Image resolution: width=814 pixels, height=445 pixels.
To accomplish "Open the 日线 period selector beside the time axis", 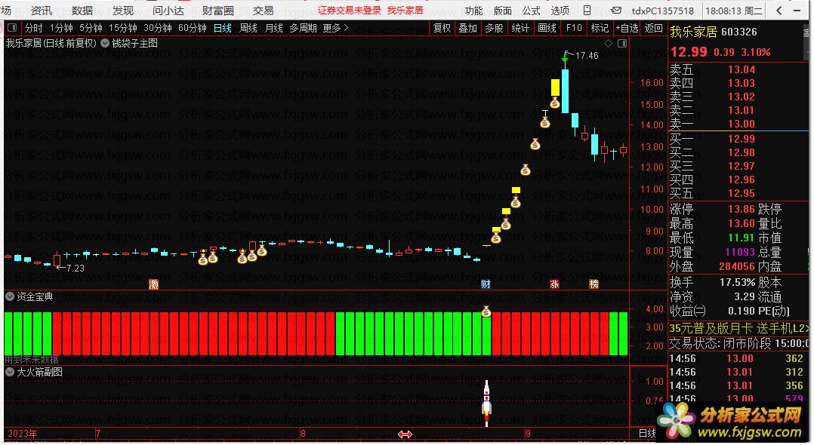I will (x=647, y=434).
